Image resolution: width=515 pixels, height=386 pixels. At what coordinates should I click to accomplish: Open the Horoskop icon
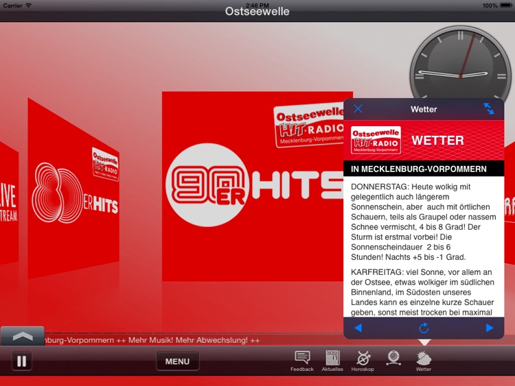point(363,361)
